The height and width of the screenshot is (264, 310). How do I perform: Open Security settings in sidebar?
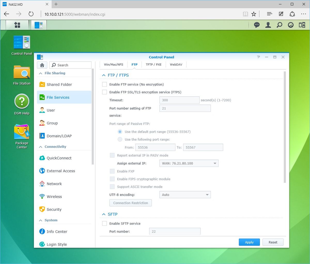pos(64,209)
